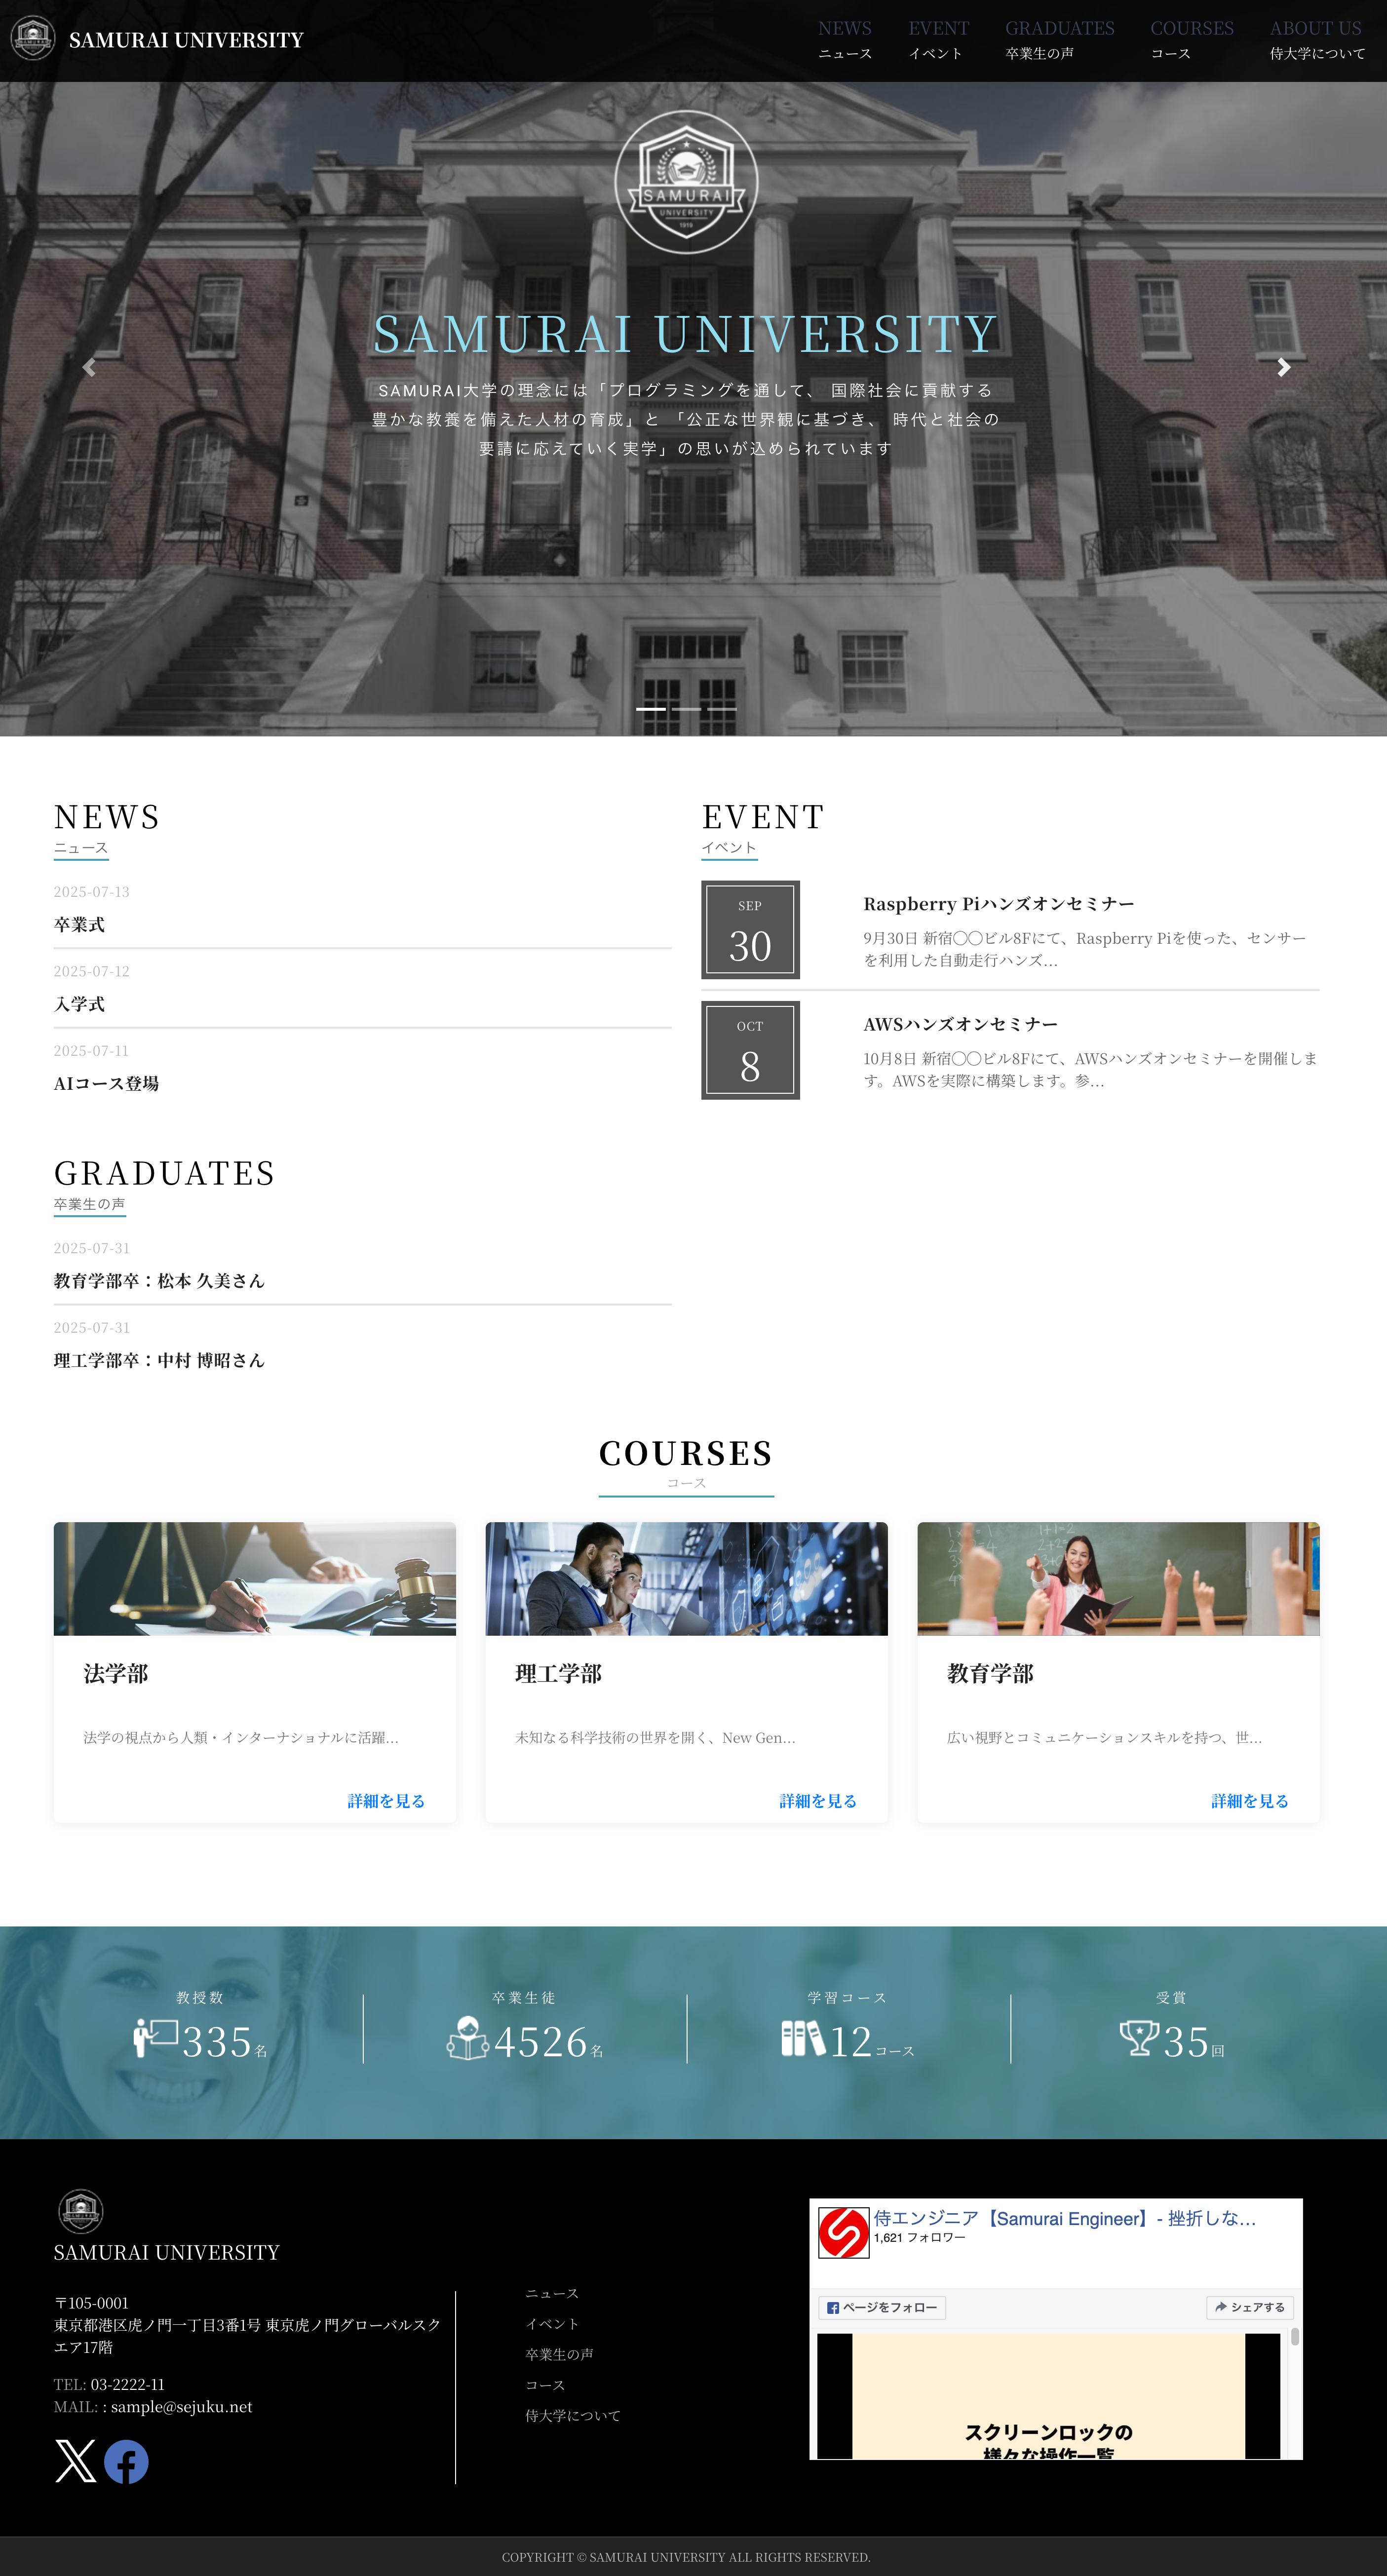Select the third carousel slide indicator

coord(722,709)
